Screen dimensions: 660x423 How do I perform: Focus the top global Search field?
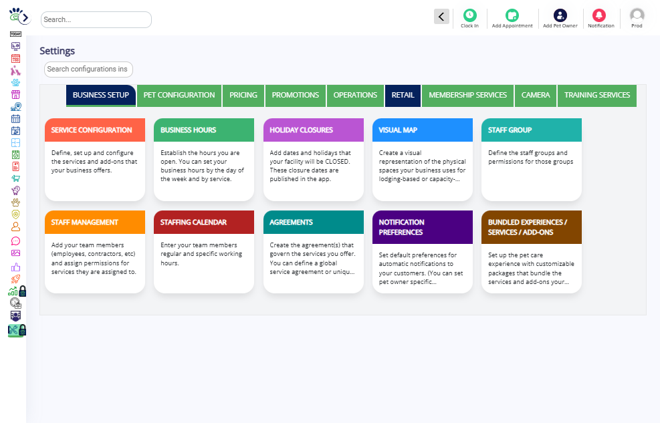pos(96,20)
